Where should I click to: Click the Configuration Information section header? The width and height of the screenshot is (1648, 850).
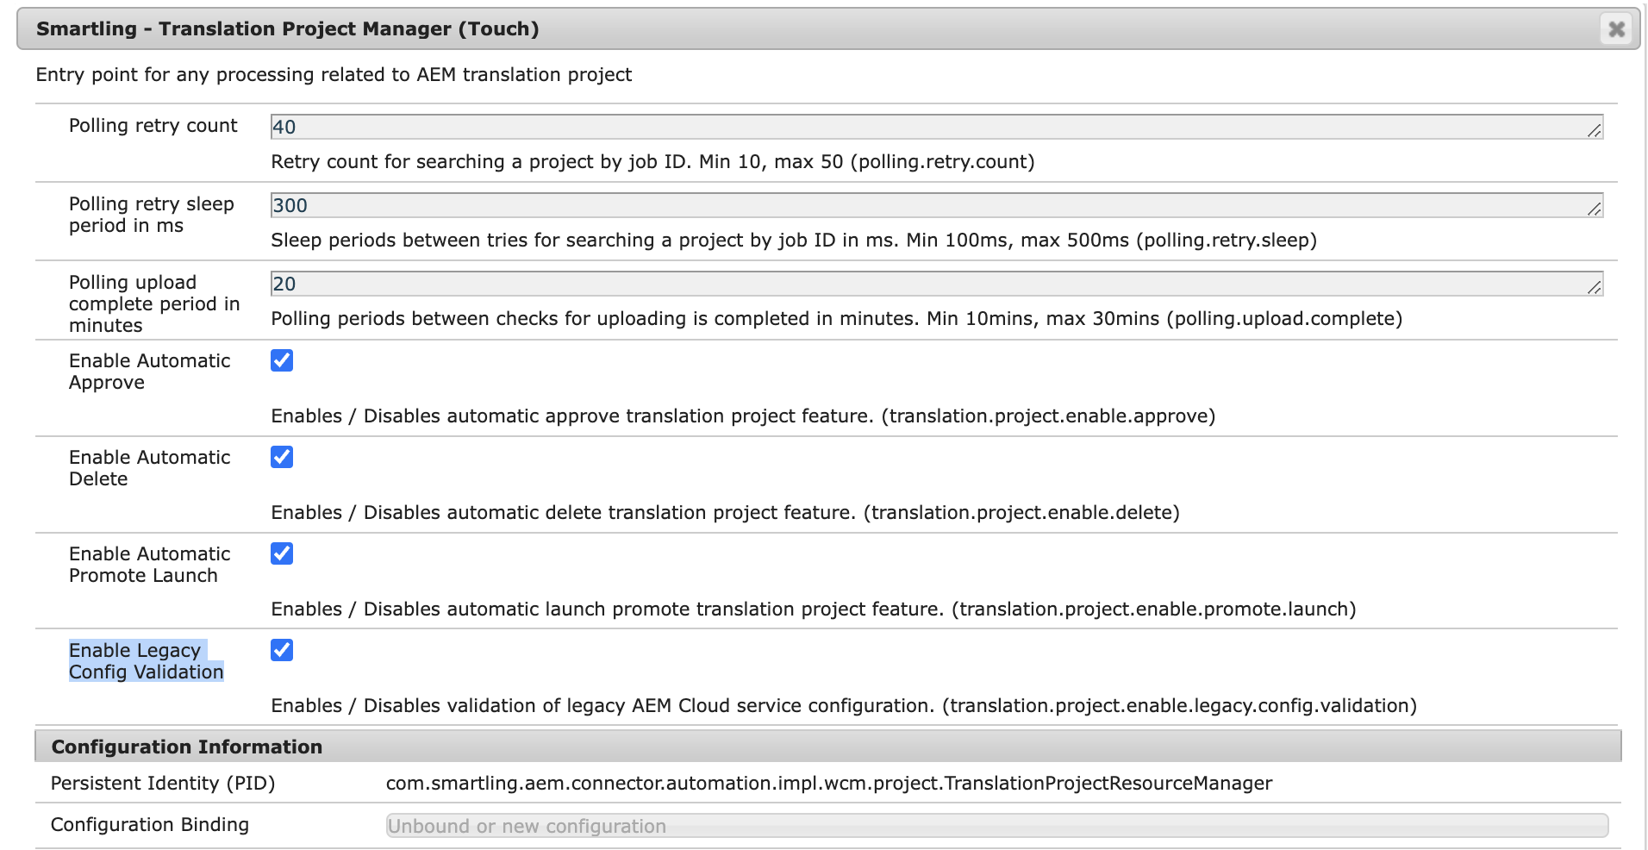coord(827,747)
